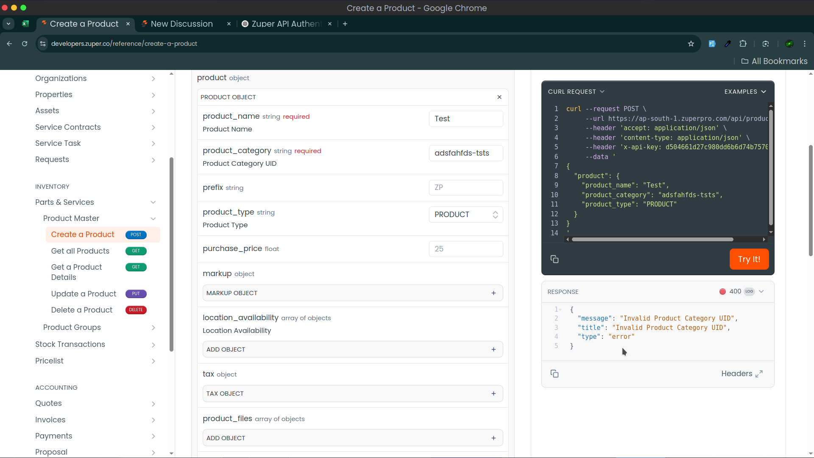Close the PRODUCT OBJECT panel
Image resolution: width=814 pixels, height=458 pixels.
point(499,97)
